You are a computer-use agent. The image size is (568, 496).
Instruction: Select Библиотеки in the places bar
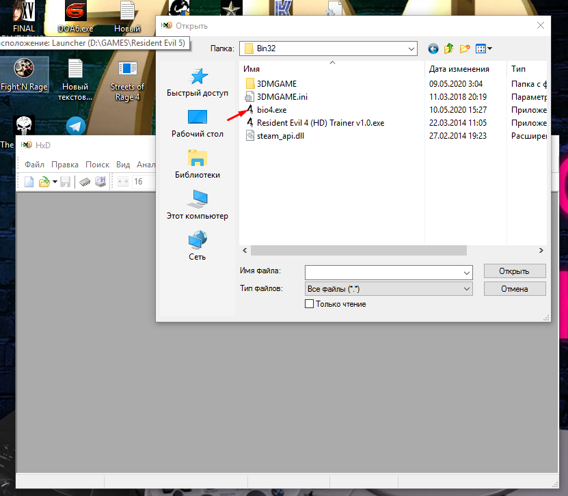pyautogui.click(x=198, y=165)
